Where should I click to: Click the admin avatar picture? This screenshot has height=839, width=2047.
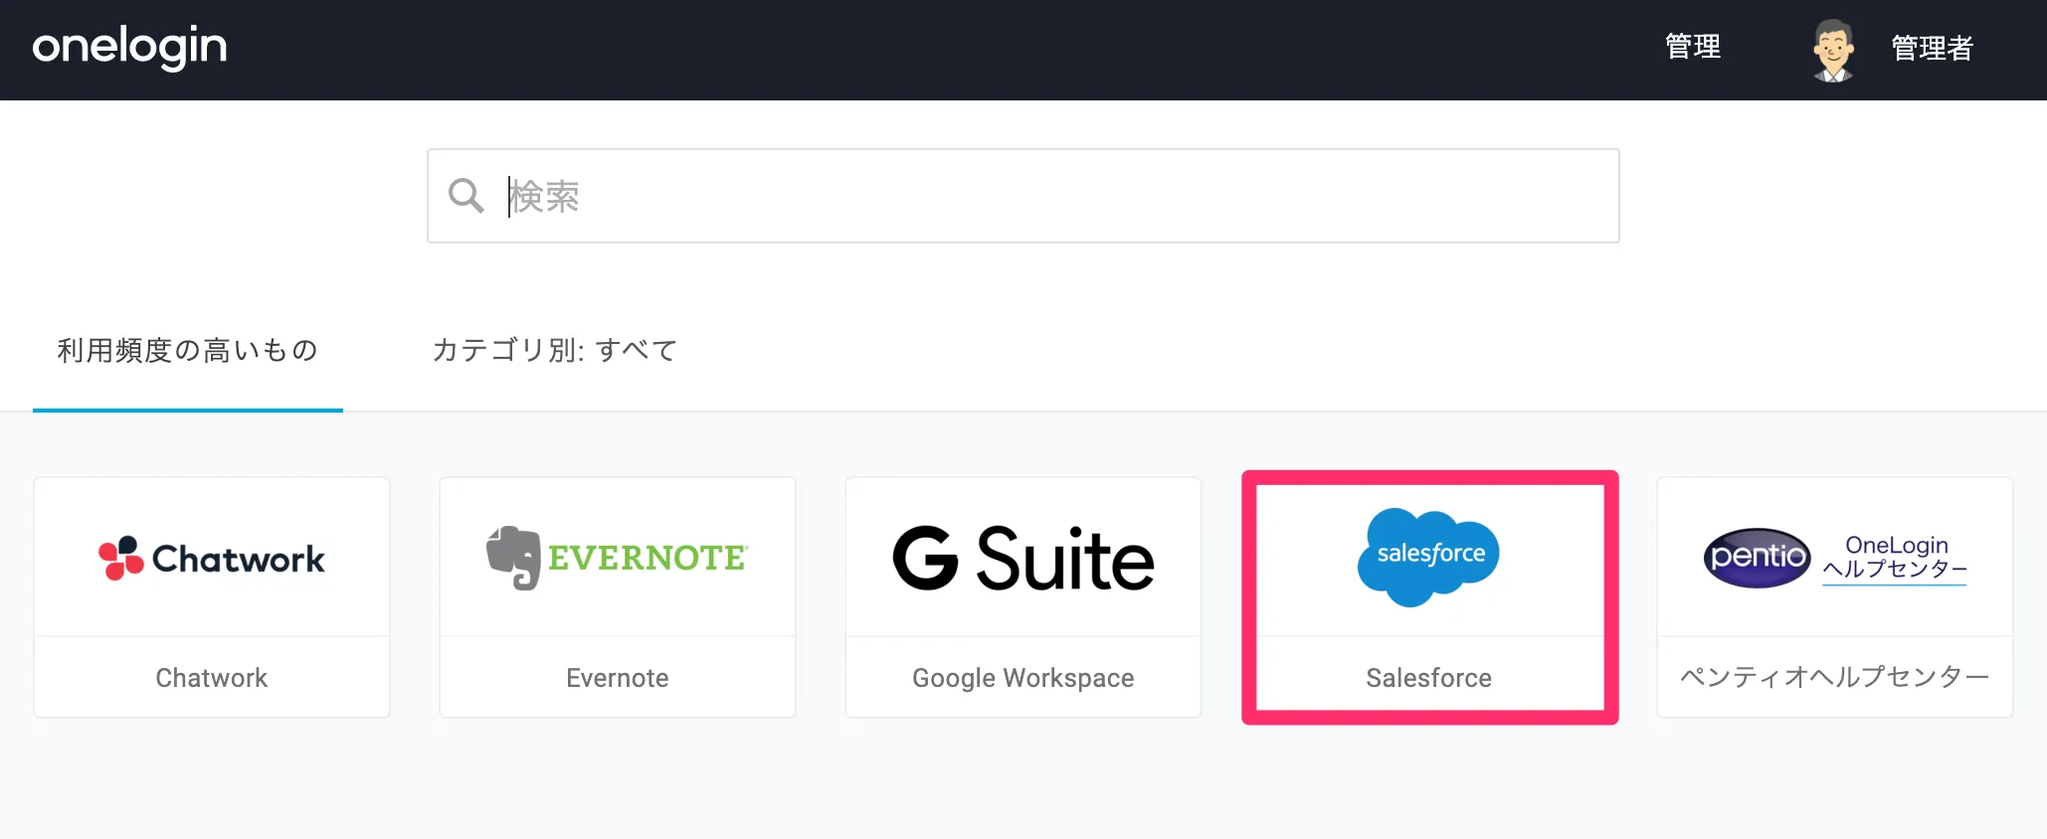(x=1832, y=49)
